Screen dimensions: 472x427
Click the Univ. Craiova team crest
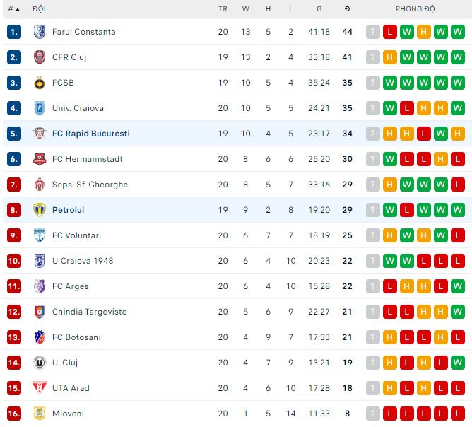coord(39,108)
